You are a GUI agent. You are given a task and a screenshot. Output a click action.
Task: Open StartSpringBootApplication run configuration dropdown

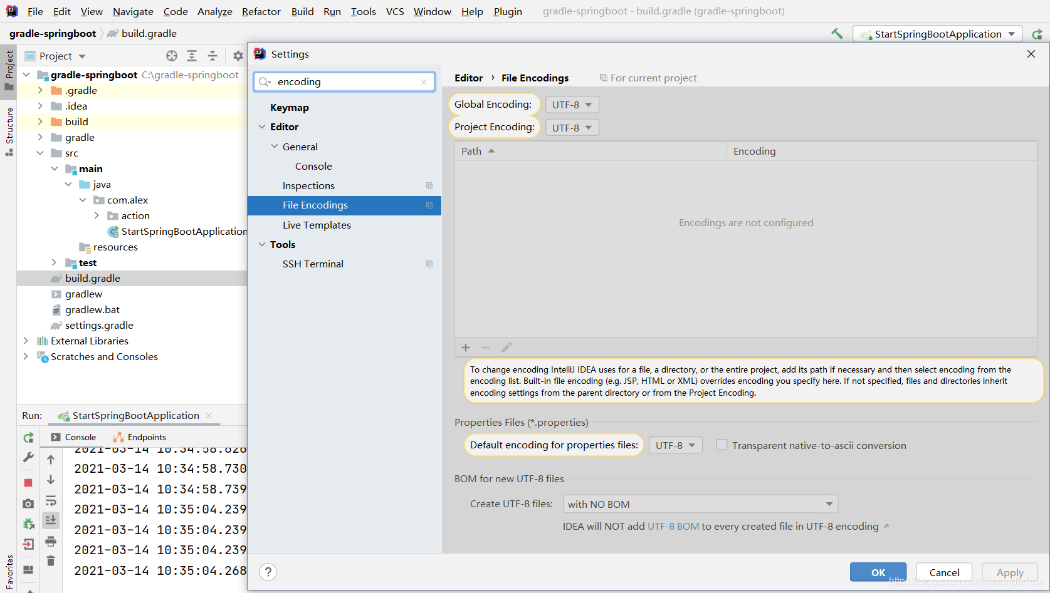coord(937,34)
